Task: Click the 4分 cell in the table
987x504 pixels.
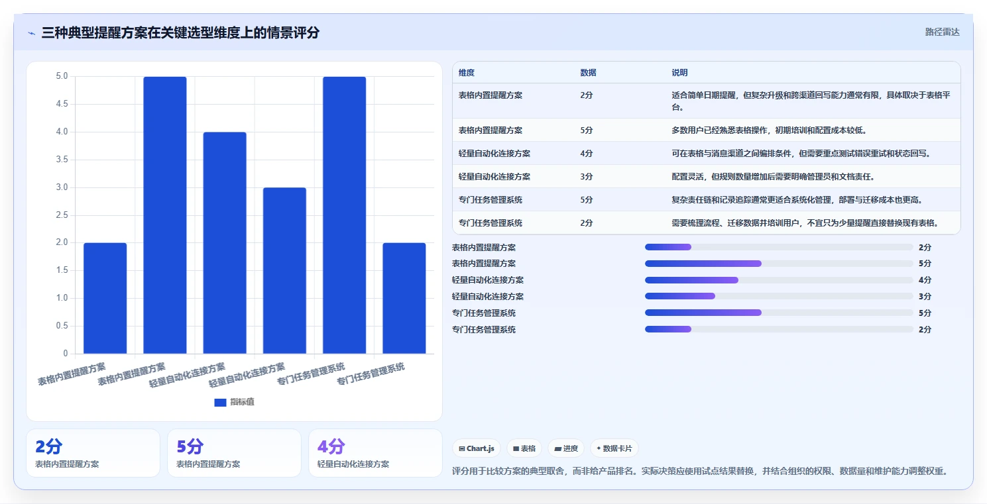Action: (587, 154)
